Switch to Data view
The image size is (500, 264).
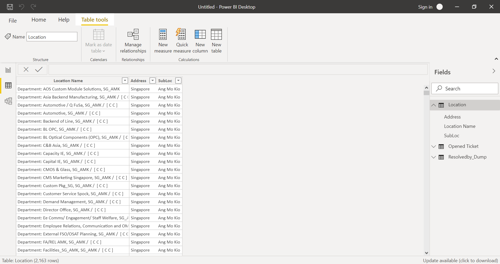pos(8,85)
